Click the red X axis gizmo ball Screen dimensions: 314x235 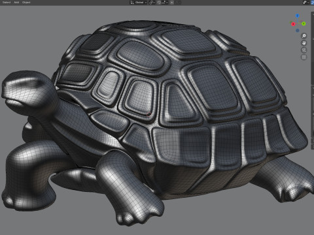point(293,24)
